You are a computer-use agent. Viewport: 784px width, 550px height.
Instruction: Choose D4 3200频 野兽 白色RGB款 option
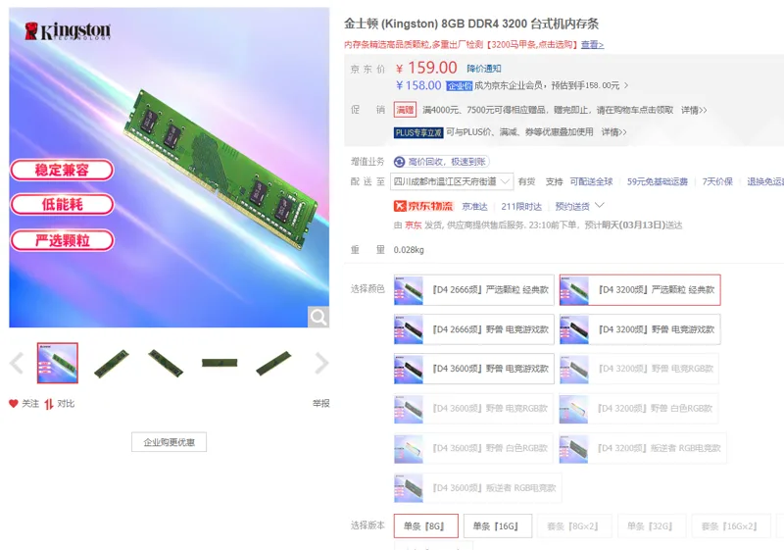pyautogui.click(x=639, y=409)
